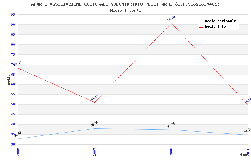Click y-axis value 50

tap(13, 104)
